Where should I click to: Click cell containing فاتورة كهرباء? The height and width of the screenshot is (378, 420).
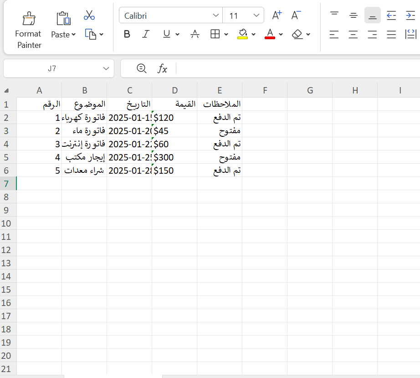coord(84,118)
